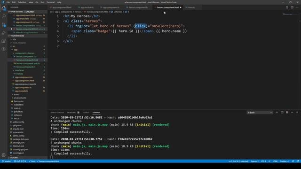
Task: Click the feedback icon in status bar
Action: (x=293, y=161)
